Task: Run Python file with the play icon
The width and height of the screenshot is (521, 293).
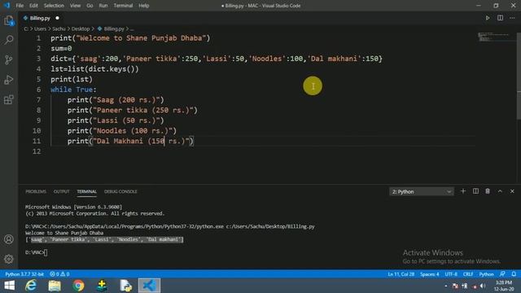Action: tap(488, 18)
